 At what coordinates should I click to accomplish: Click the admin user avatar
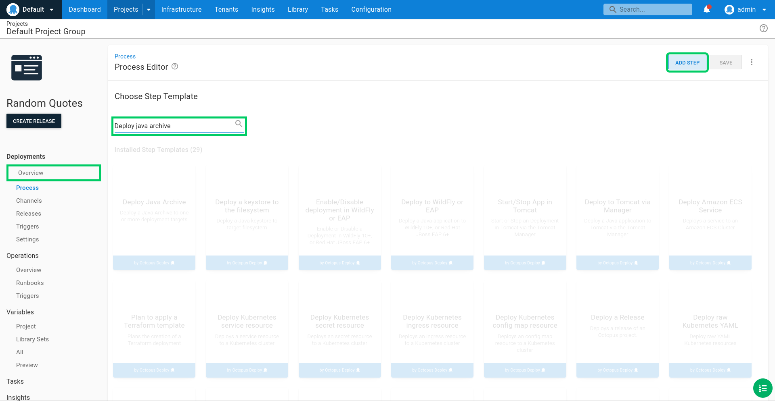pos(729,9)
